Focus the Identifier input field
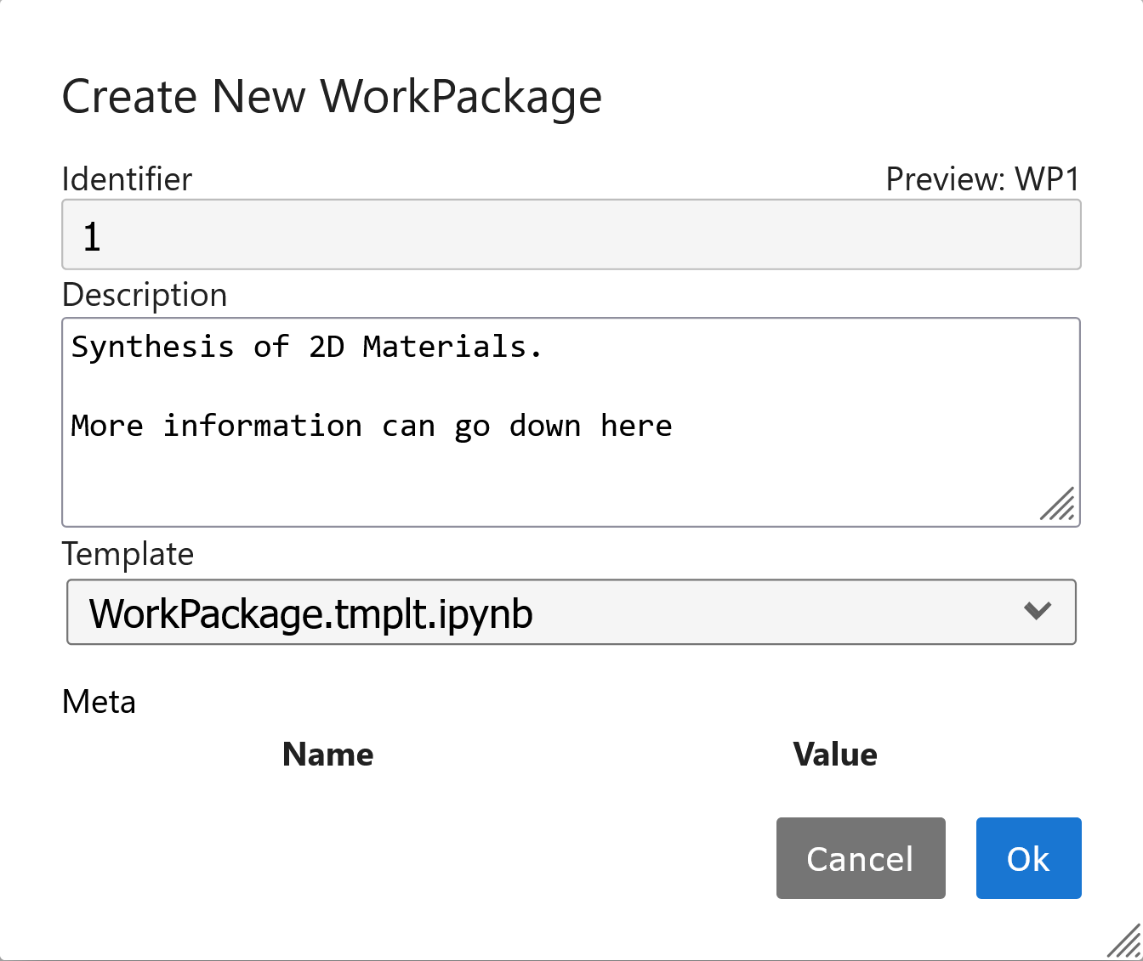 click(x=571, y=235)
